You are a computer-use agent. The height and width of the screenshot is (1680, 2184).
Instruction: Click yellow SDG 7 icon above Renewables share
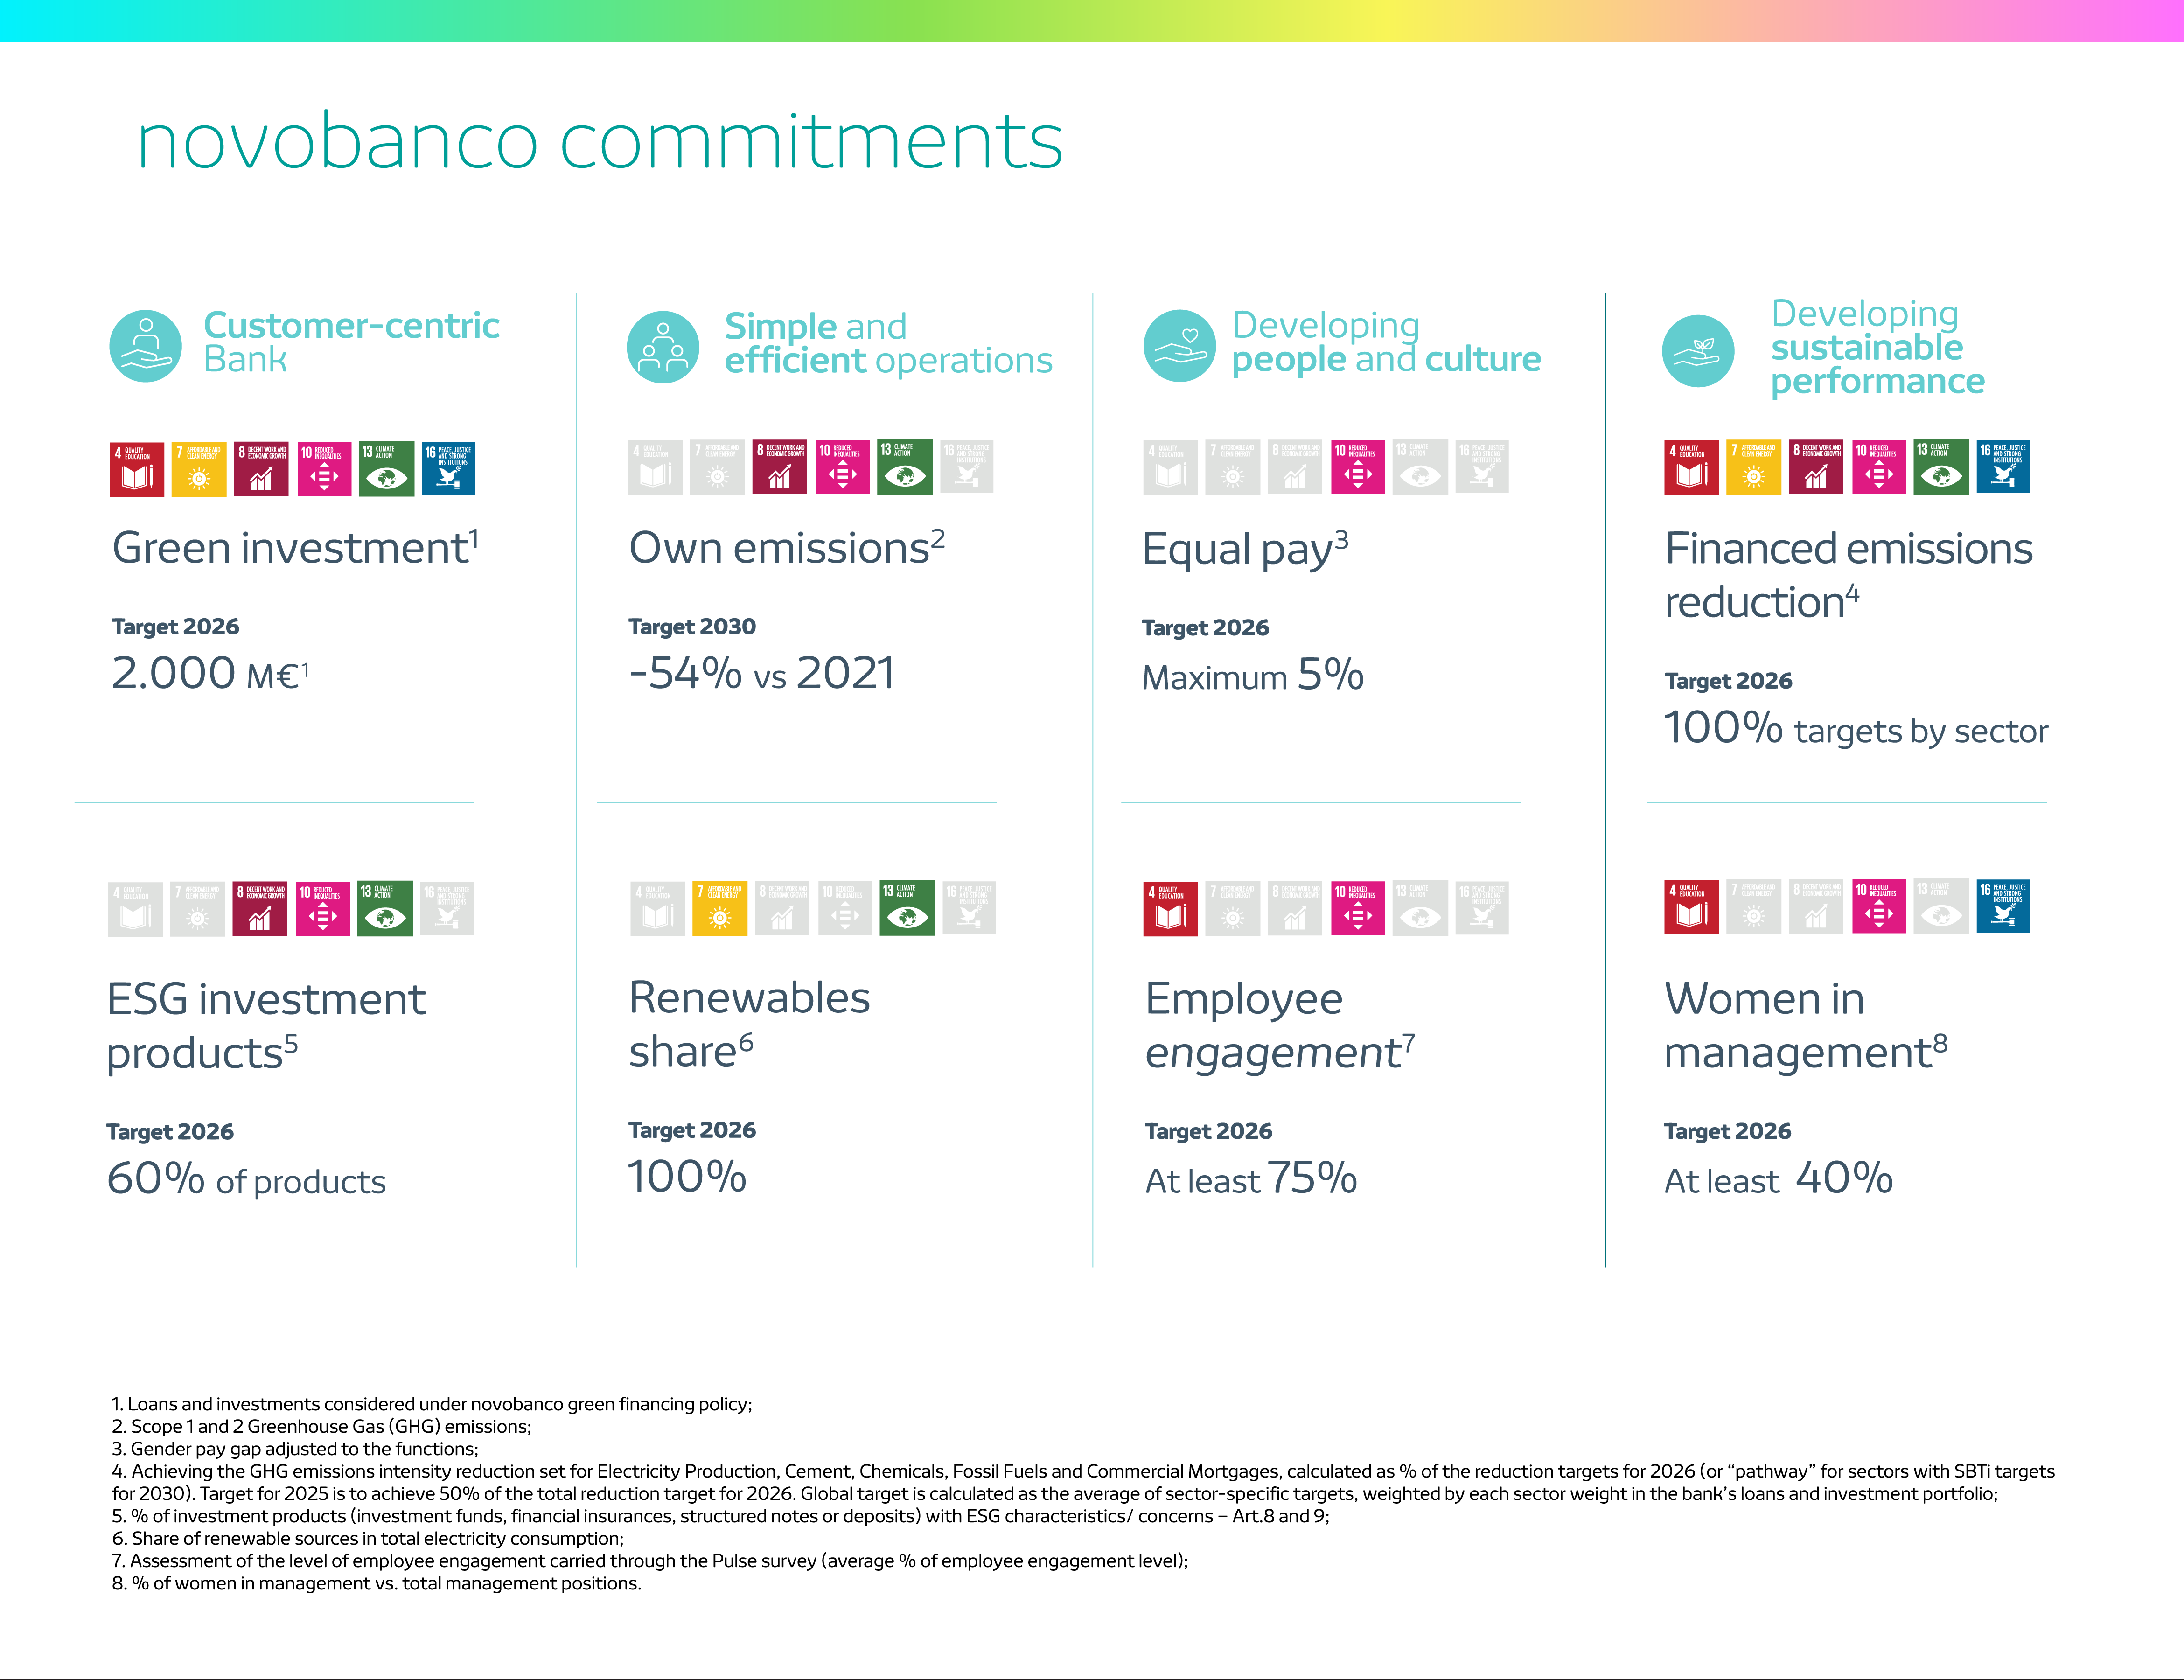(720, 908)
